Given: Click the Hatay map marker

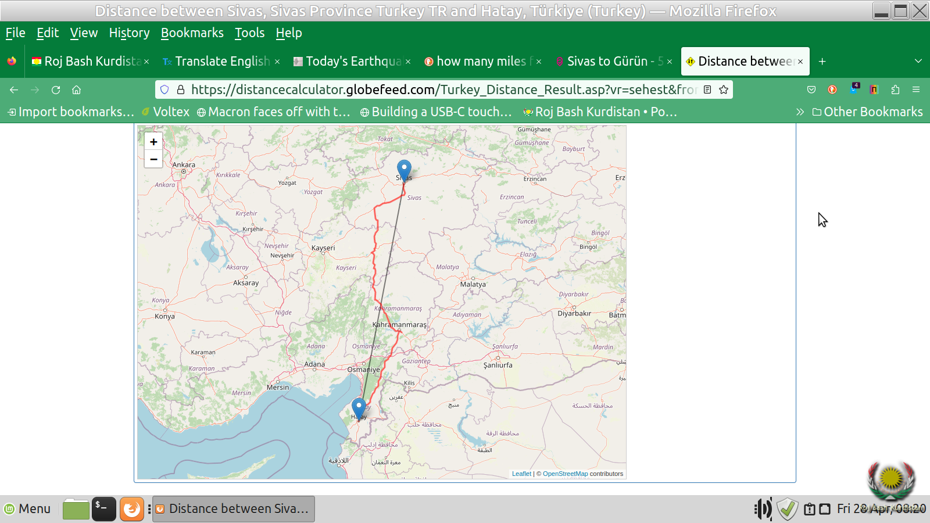Looking at the screenshot, I should coord(359,407).
